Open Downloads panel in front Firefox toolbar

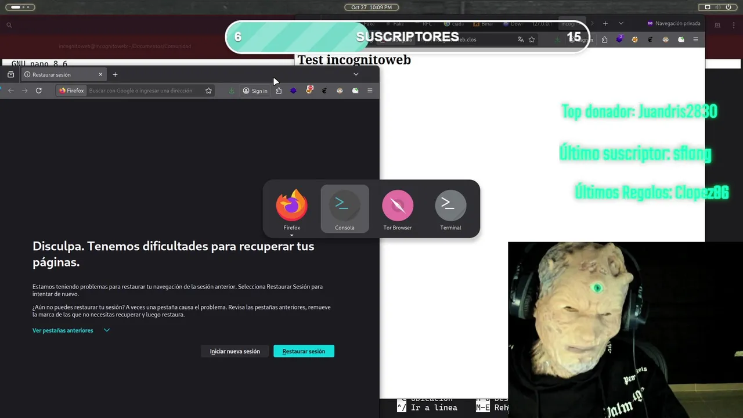pos(232,91)
